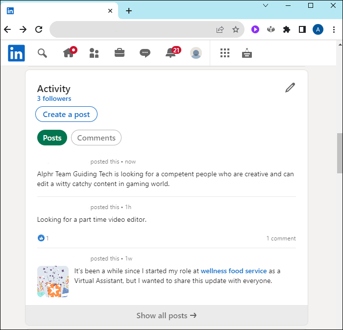Image resolution: width=343 pixels, height=330 pixels.
Task: Open the Chrome profile avatar A
Action: [318, 29]
